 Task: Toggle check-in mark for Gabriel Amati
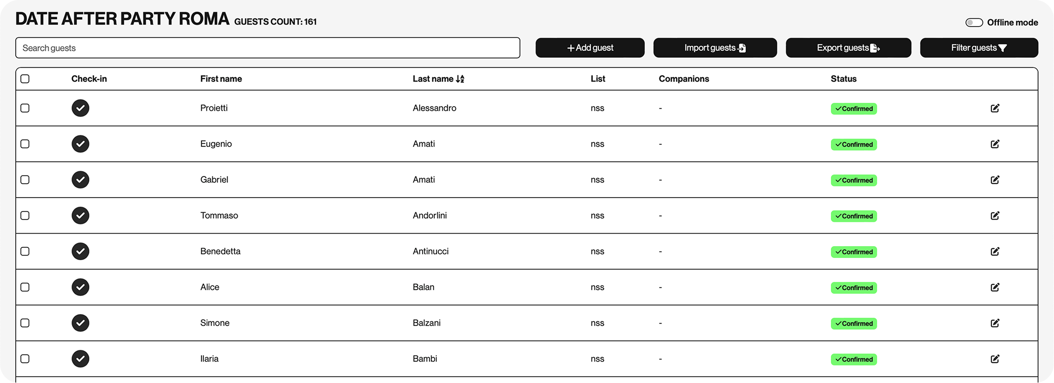click(x=80, y=180)
